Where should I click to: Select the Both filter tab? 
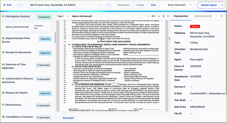click(x=154, y=5)
